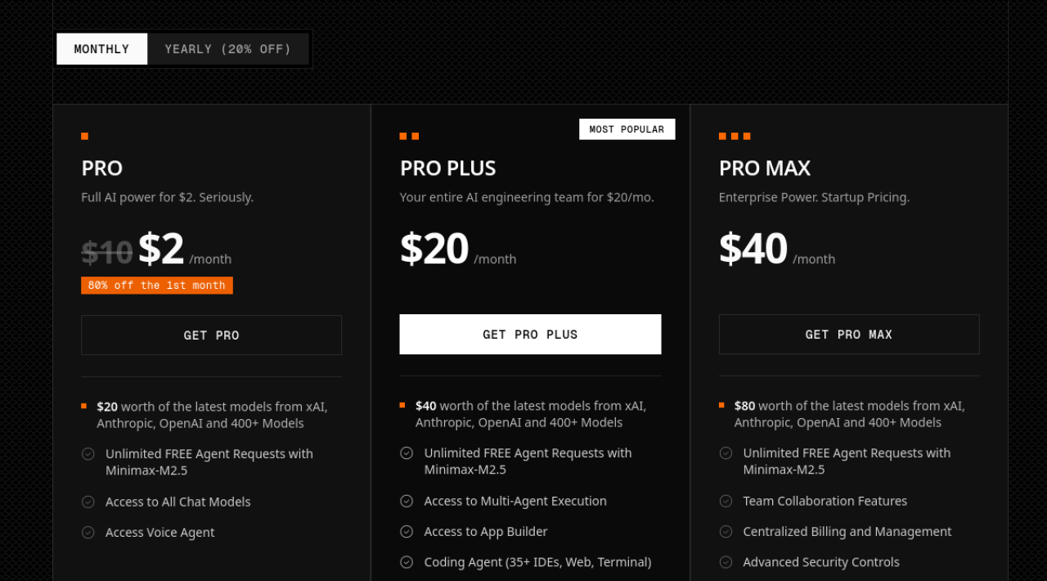Click the MOST POPULAR badge

pyautogui.click(x=627, y=128)
